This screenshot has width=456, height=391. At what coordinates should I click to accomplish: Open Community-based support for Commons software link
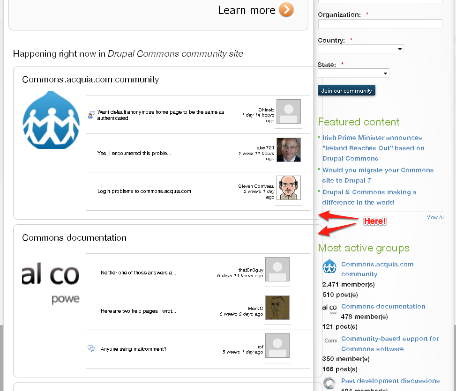pos(390,344)
